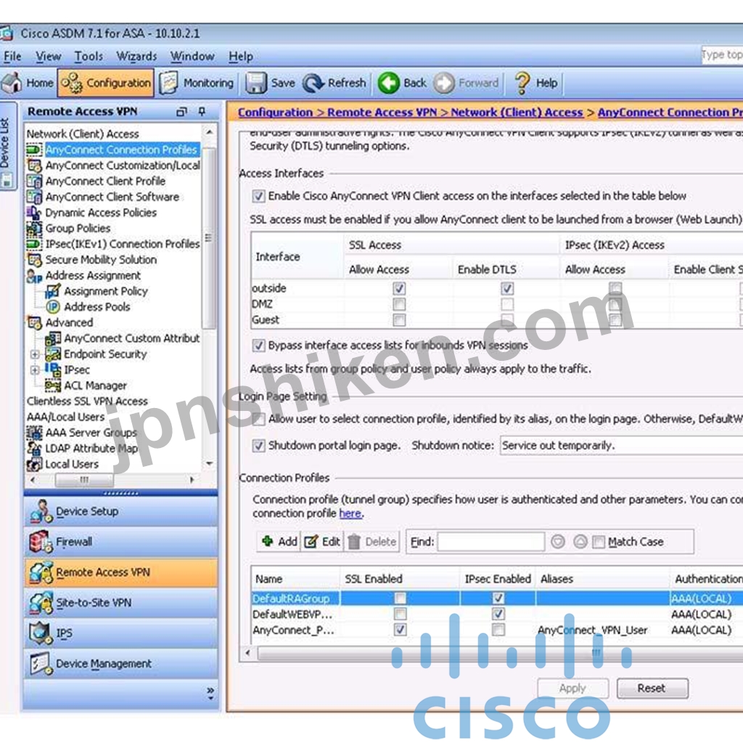Toggle SSL Enabled for AnyConnect_P… profile
Screen dimensions: 743x742
pos(401,629)
